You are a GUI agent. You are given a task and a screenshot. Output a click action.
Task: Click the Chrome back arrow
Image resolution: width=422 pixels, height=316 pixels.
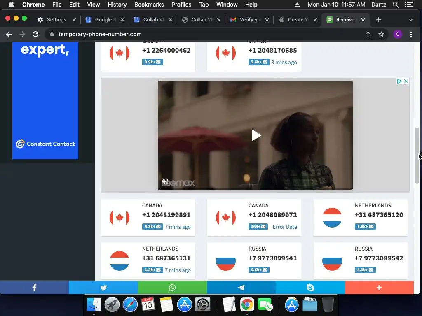click(x=9, y=34)
